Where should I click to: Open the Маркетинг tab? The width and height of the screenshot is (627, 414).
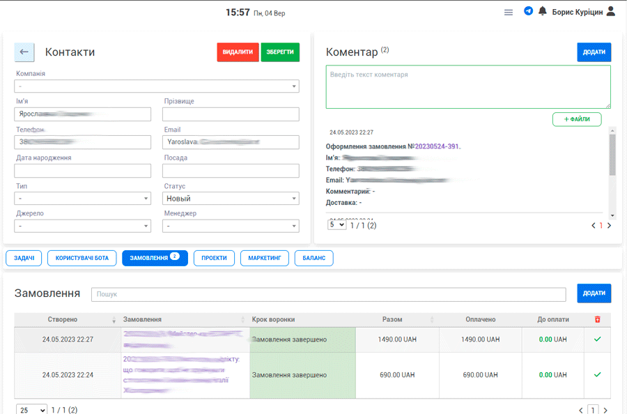[x=264, y=258]
